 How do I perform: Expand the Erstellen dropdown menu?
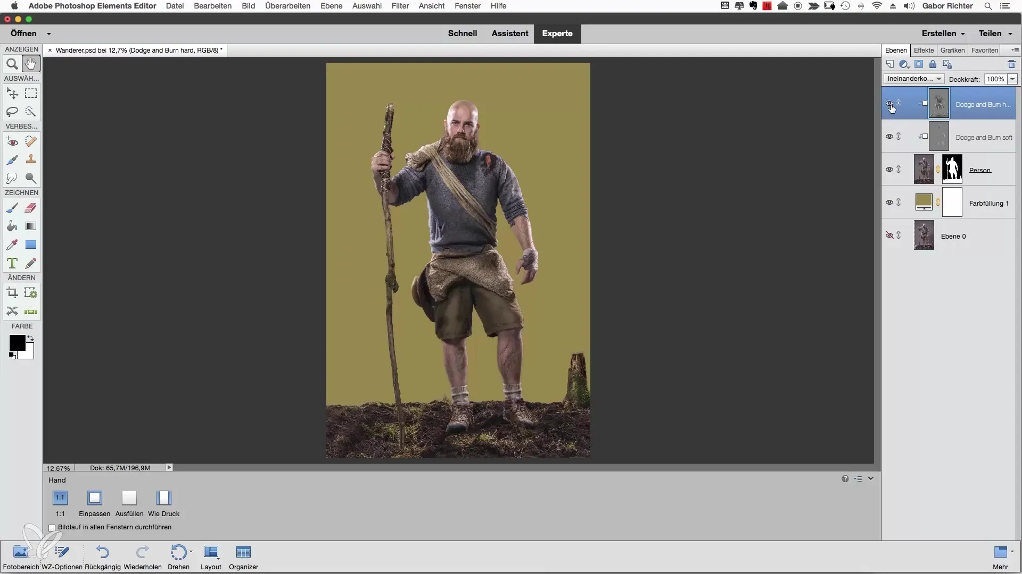tap(943, 33)
